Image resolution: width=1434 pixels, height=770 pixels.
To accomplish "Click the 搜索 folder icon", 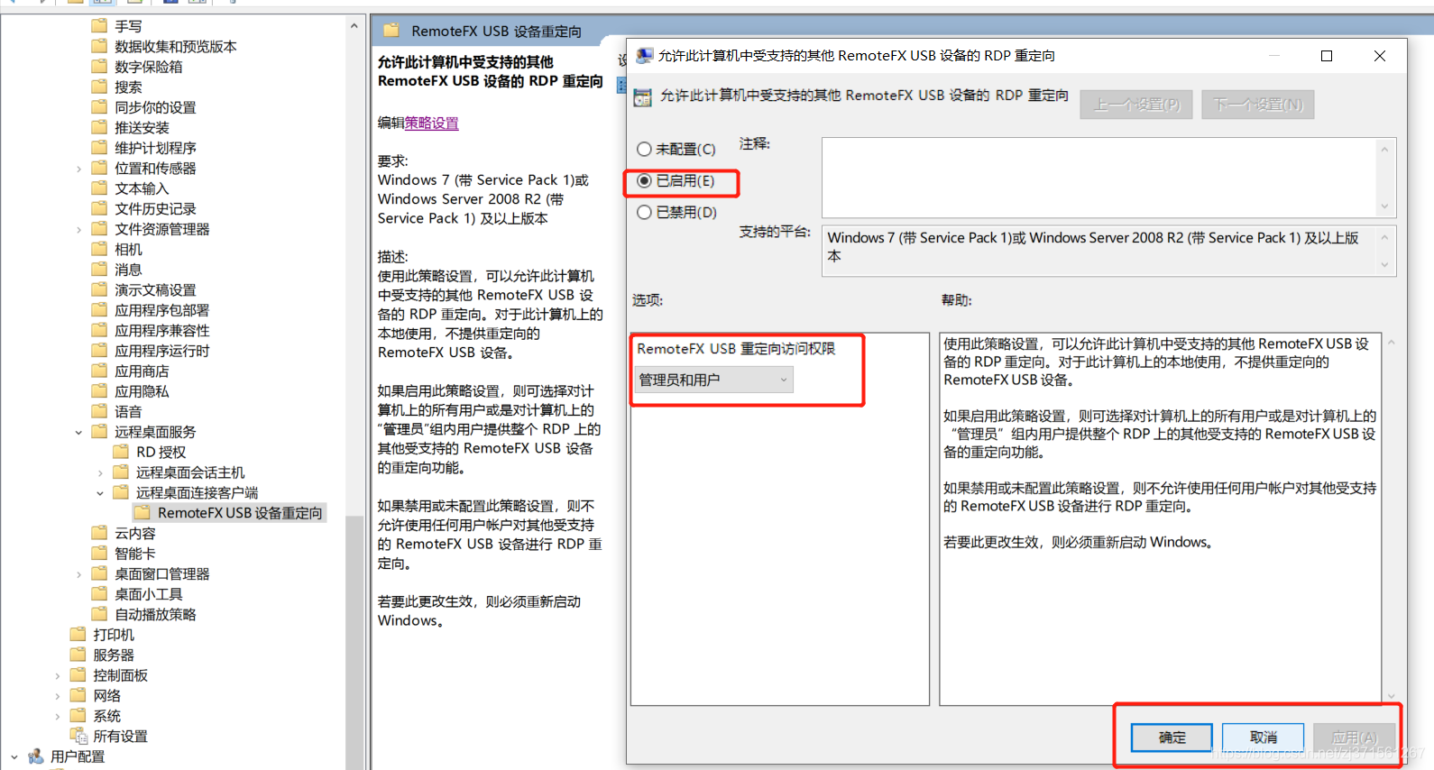I will pyautogui.click(x=99, y=87).
